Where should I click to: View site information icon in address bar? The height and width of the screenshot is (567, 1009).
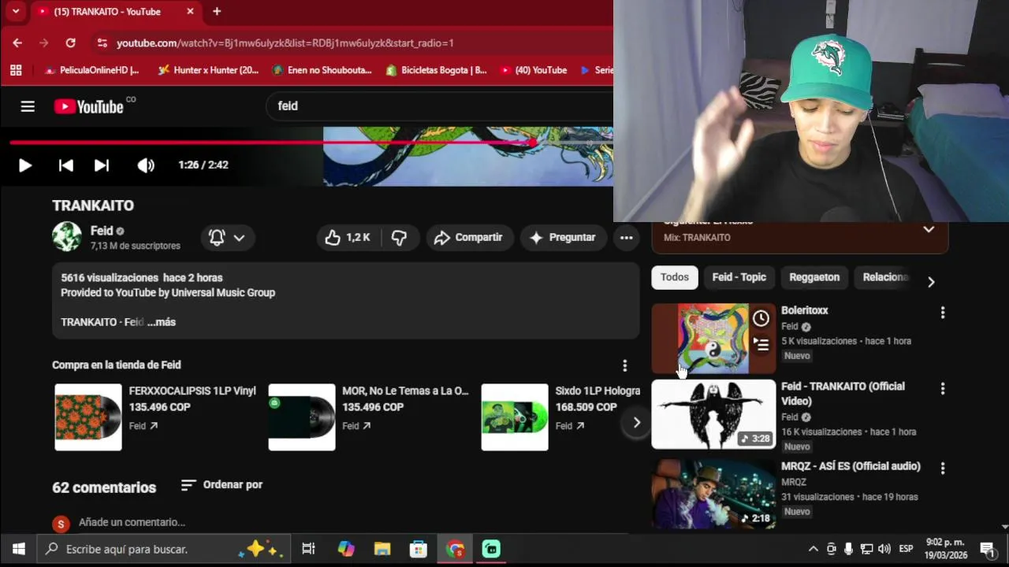pyautogui.click(x=102, y=43)
